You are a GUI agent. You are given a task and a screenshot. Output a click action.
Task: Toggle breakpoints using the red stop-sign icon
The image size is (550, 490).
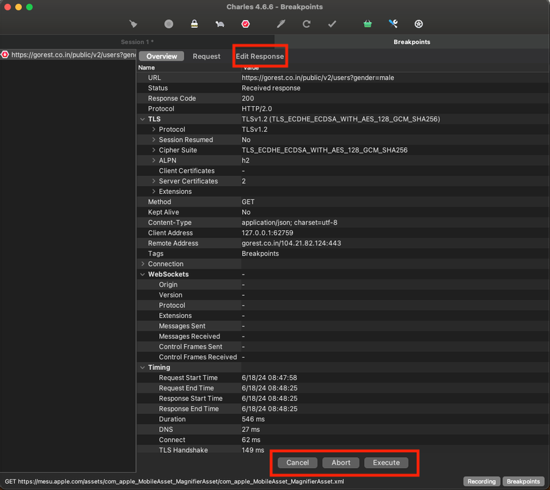(246, 23)
